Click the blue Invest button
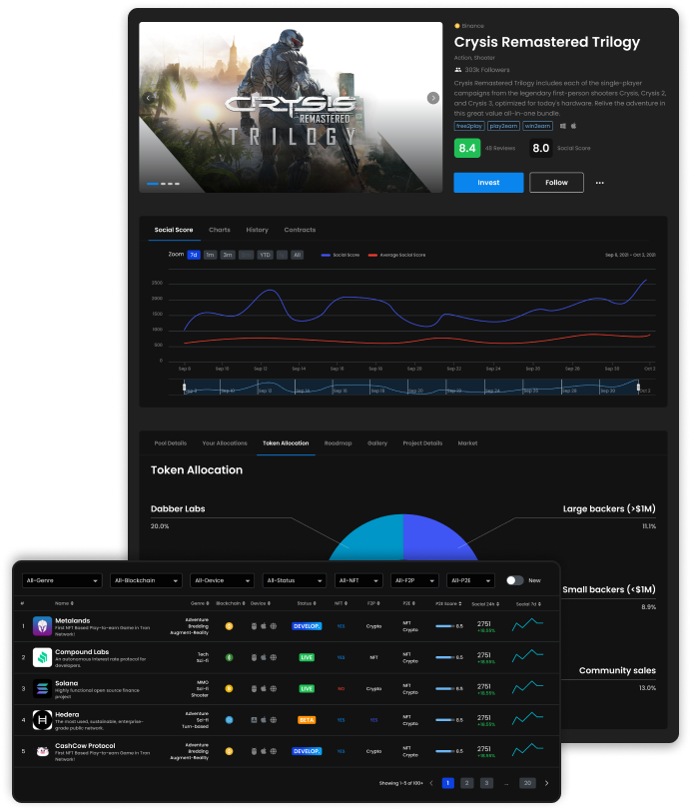This screenshot has width=691, height=811. [488, 183]
